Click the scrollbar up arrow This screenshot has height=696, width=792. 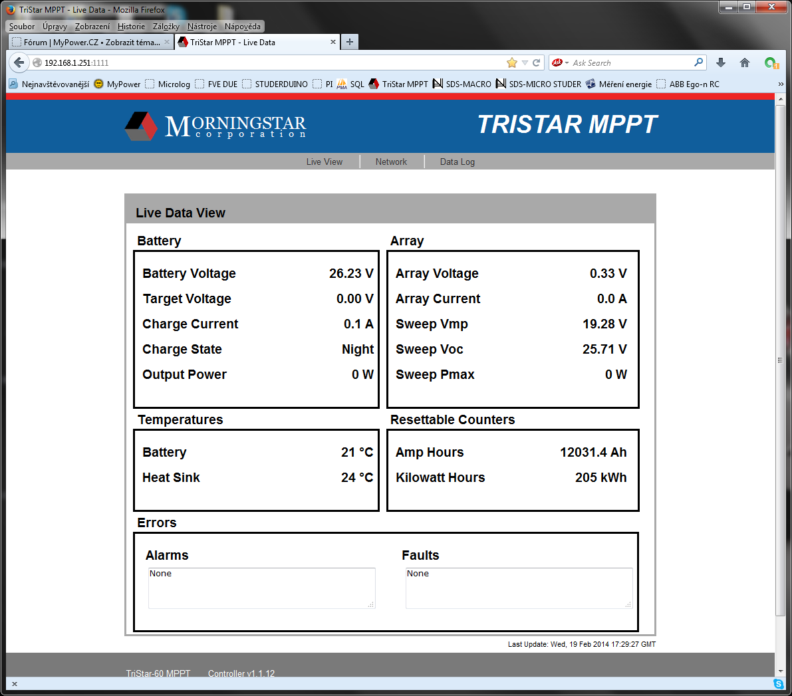coord(780,99)
